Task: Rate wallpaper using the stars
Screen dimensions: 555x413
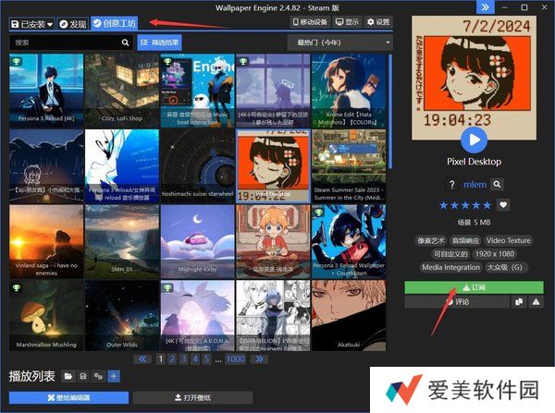Action: tap(465, 205)
